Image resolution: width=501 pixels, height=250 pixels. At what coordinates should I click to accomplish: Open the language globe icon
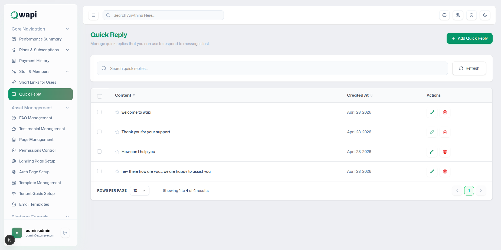tap(444, 15)
